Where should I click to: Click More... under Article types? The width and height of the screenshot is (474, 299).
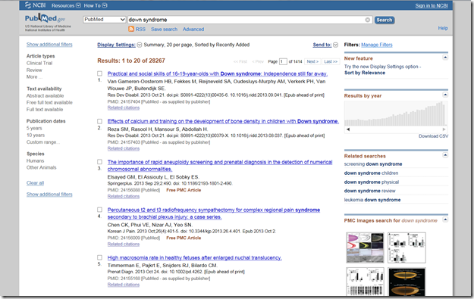pyautogui.click(x=34, y=77)
